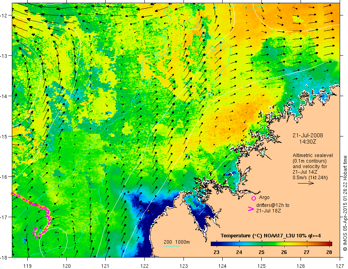Image resolution: width=348 pixels, height=269 pixels.
Task: Click the Argo legend label
Action: coord(264,197)
